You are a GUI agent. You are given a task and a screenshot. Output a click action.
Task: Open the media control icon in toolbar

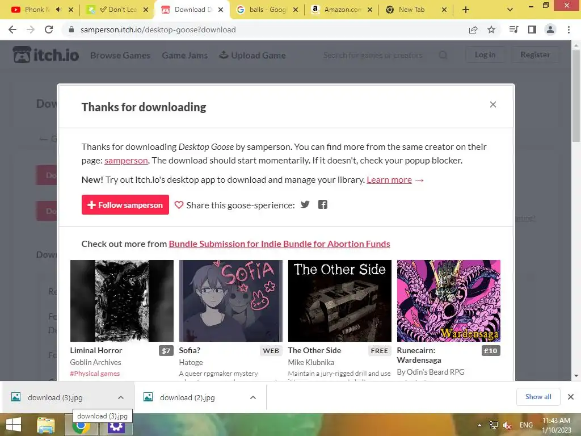pyautogui.click(x=513, y=30)
